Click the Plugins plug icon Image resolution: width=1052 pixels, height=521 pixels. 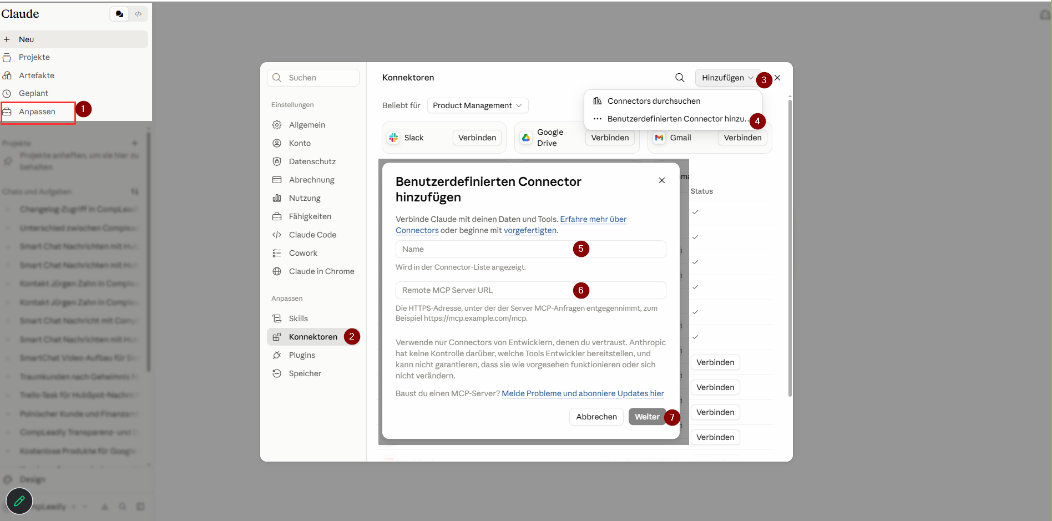pyautogui.click(x=277, y=355)
